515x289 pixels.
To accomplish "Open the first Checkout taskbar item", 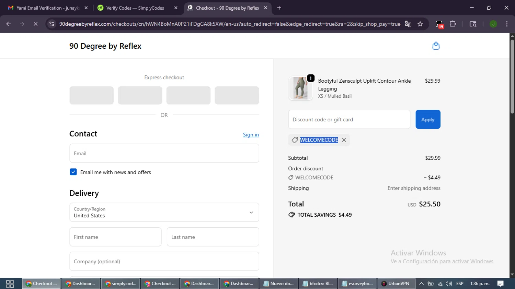I will (41, 284).
